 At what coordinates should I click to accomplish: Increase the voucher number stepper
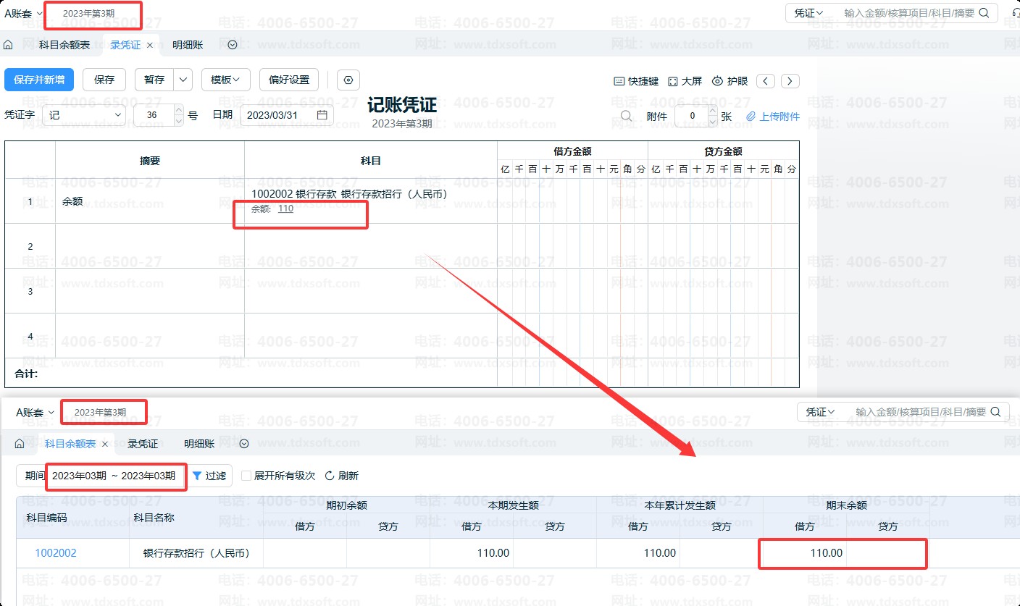(x=179, y=110)
